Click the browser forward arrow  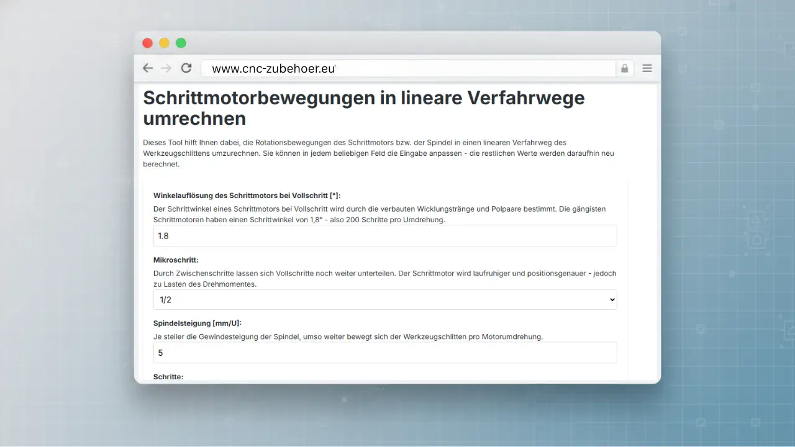(166, 68)
